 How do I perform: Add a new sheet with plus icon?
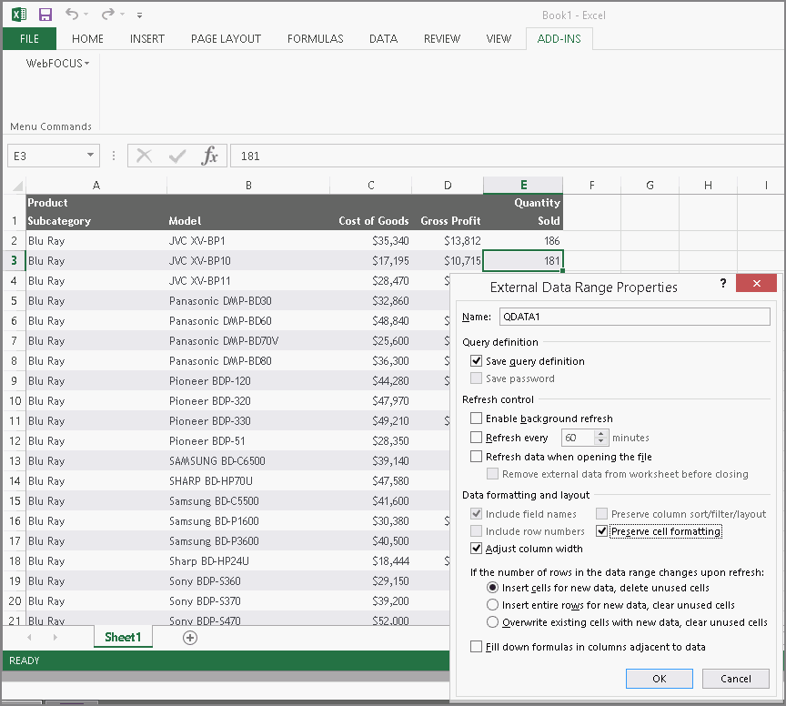190,638
